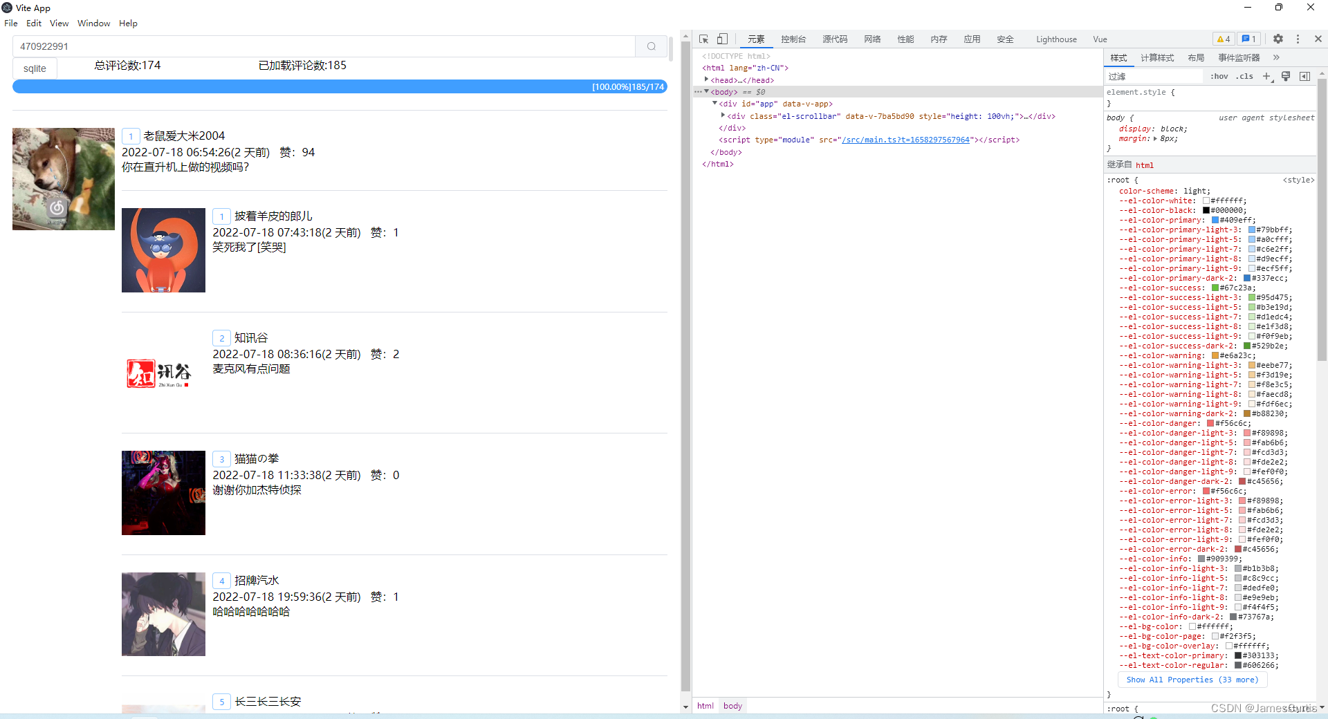Screen dimensions: 1328x719
Task: Click the style source link beside :root
Action: pos(1298,180)
